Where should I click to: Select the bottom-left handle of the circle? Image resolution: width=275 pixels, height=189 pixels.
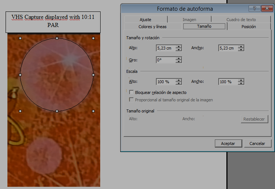20,111
